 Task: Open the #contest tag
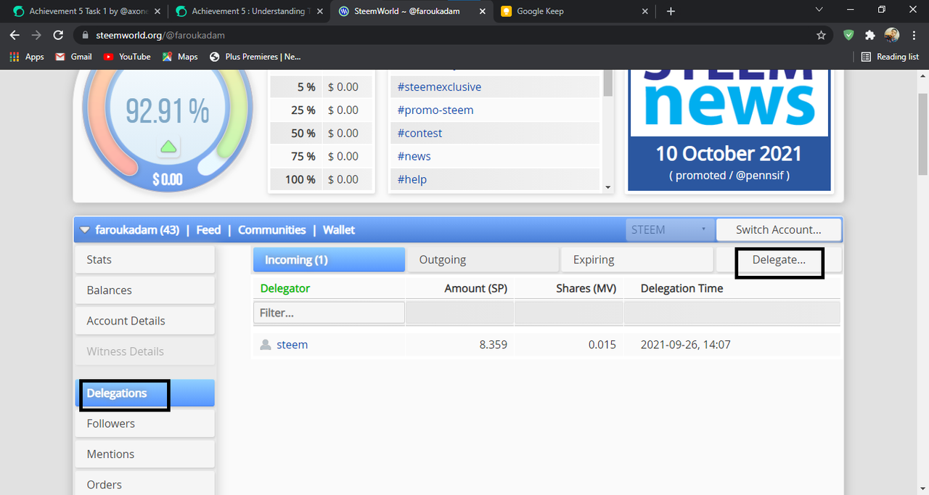pos(420,134)
